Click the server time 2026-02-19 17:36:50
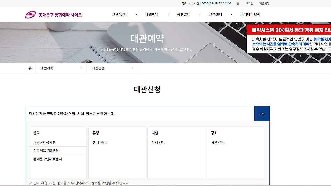 tap(216, 3)
